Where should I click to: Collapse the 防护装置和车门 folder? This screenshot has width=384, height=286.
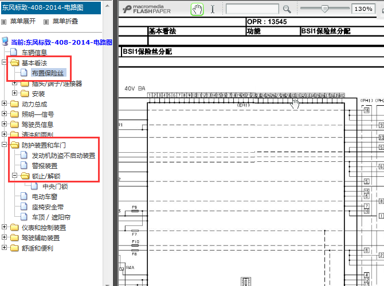tap(4, 145)
